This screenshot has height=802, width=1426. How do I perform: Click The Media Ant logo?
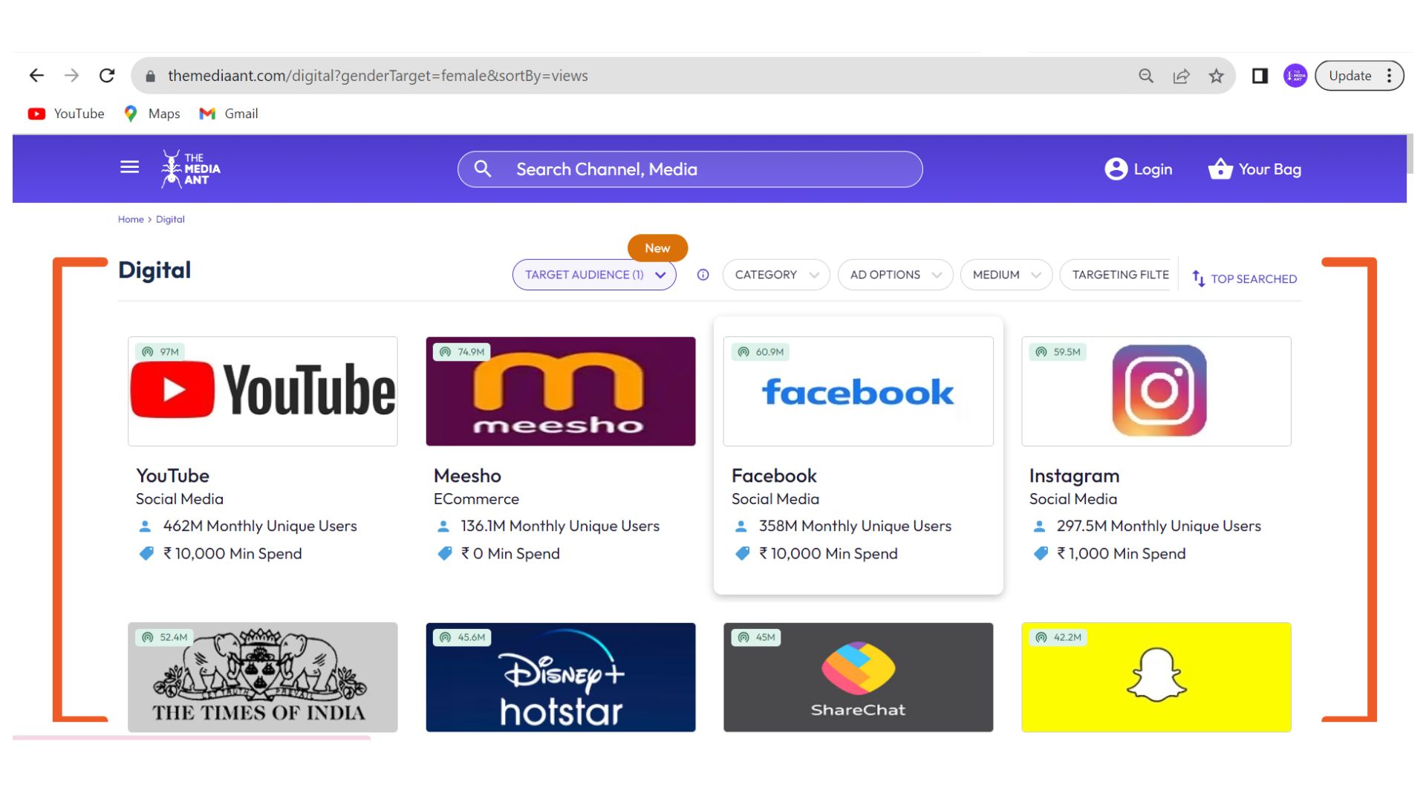point(188,169)
